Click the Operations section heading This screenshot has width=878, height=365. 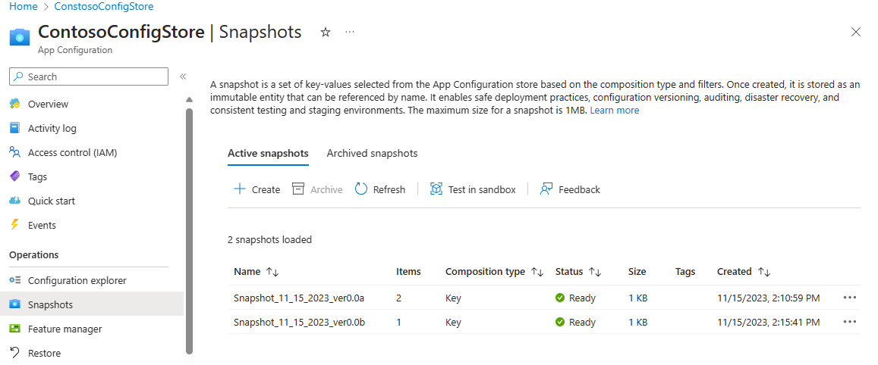[x=34, y=255]
